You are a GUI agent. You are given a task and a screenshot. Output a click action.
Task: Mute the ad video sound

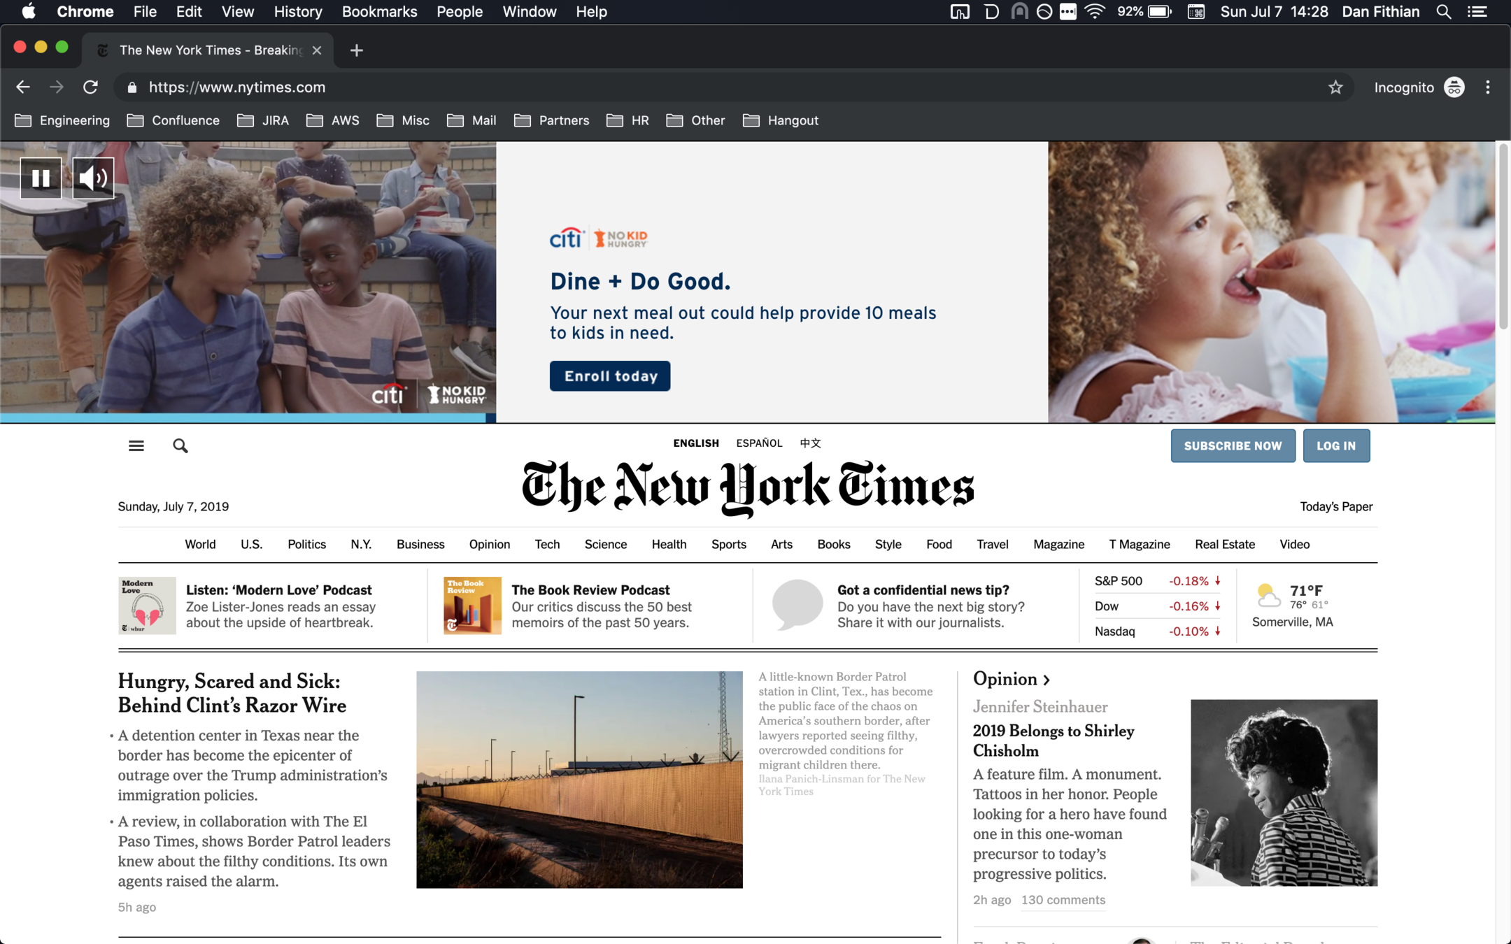coord(93,178)
